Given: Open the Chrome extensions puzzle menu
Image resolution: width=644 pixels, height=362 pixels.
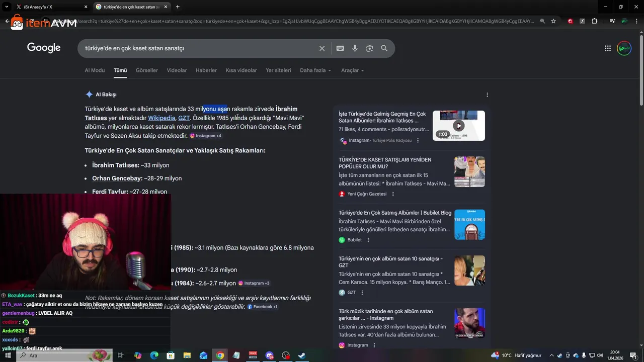Looking at the screenshot, I should [x=595, y=21].
